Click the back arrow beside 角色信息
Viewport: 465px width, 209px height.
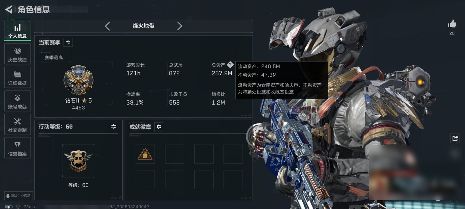point(9,10)
